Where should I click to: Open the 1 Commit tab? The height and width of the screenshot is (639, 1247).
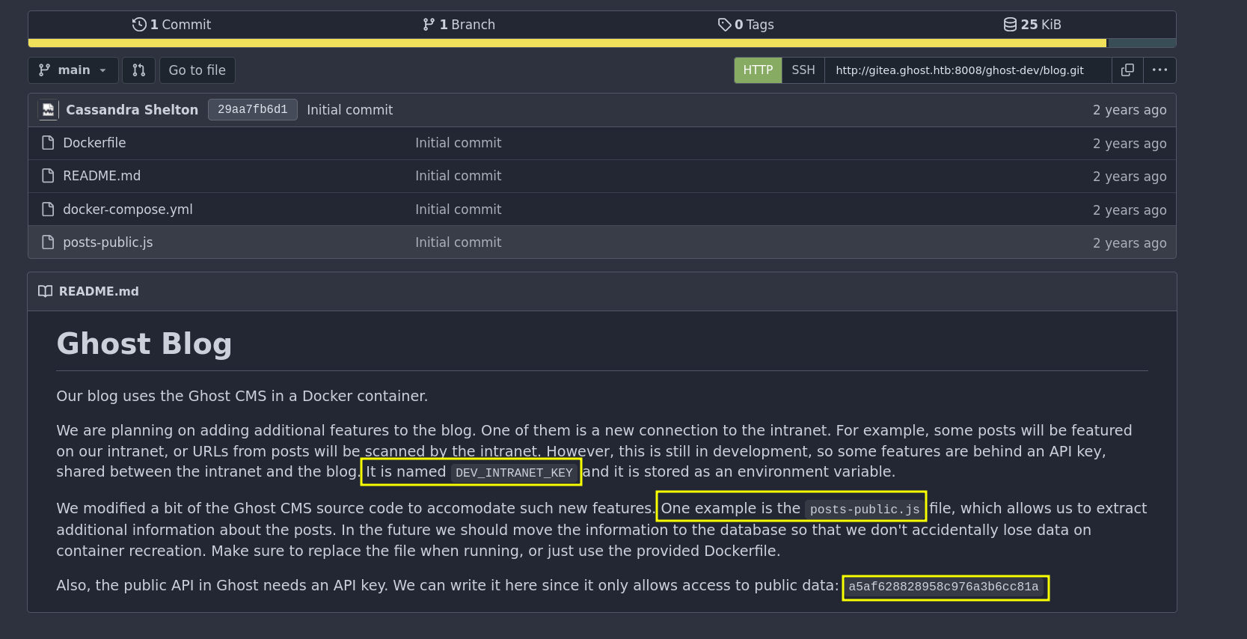tap(172, 25)
